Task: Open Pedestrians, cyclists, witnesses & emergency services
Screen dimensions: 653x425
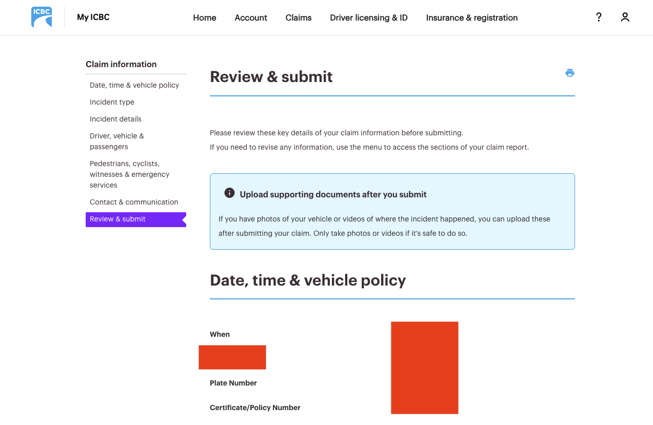Action: [129, 174]
